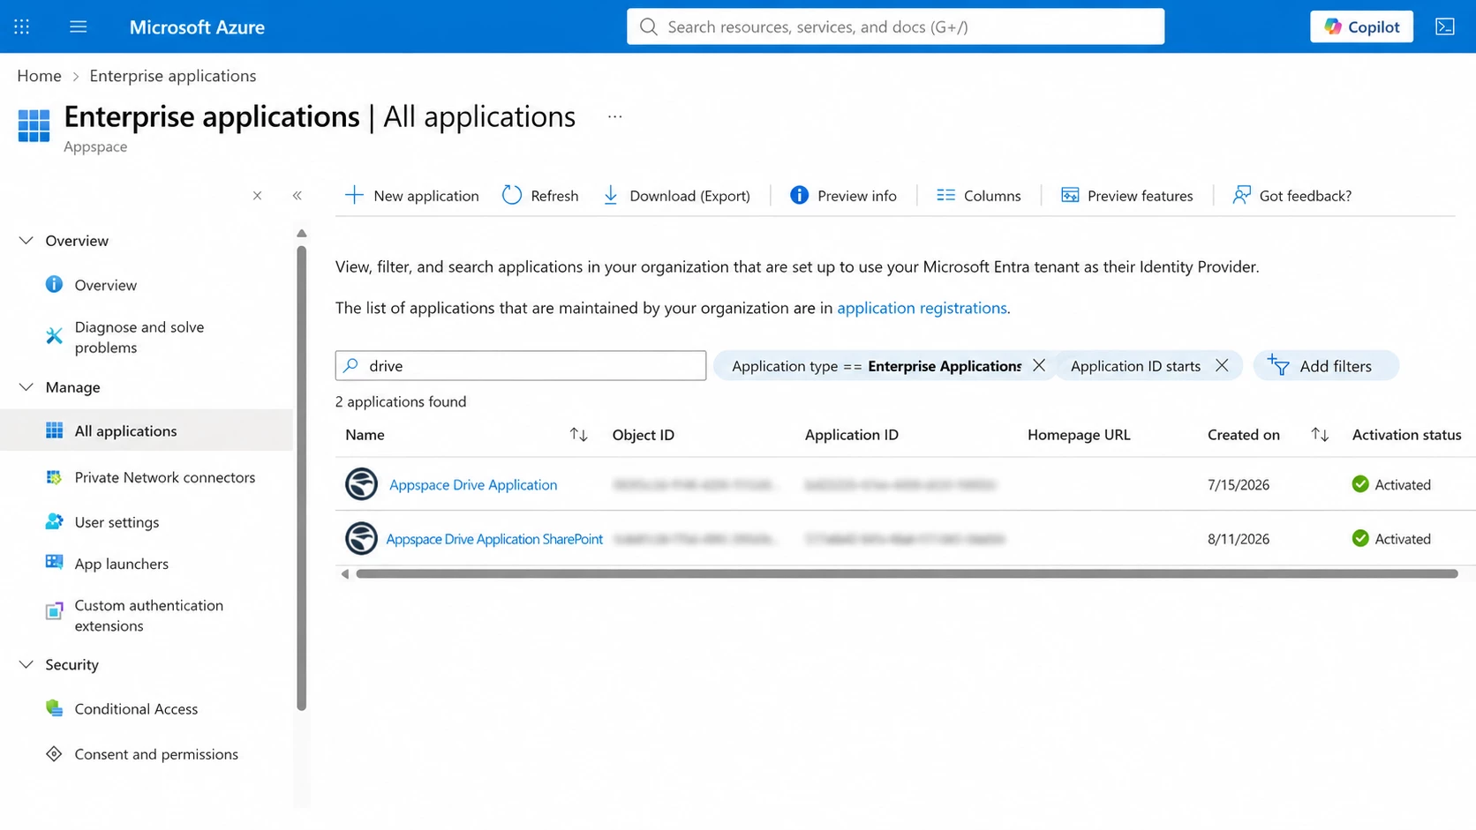
Task: Refresh the applications list
Action: pyautogui.click(x=540, y=196)
